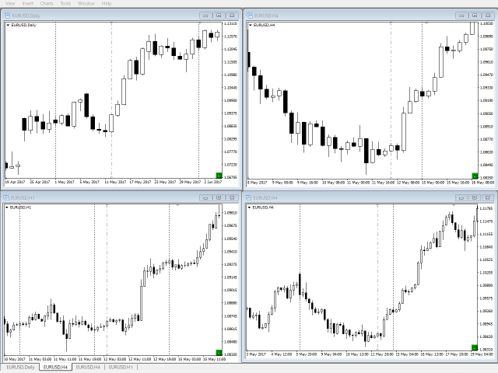Minimize the EURUSD,Daily chart window
Image resolution: width=498 pixels, height=373 pixels.
205,16
